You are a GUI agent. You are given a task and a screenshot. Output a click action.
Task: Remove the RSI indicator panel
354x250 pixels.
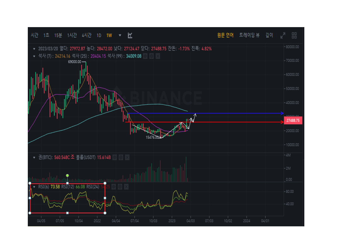tap(126, 187)
